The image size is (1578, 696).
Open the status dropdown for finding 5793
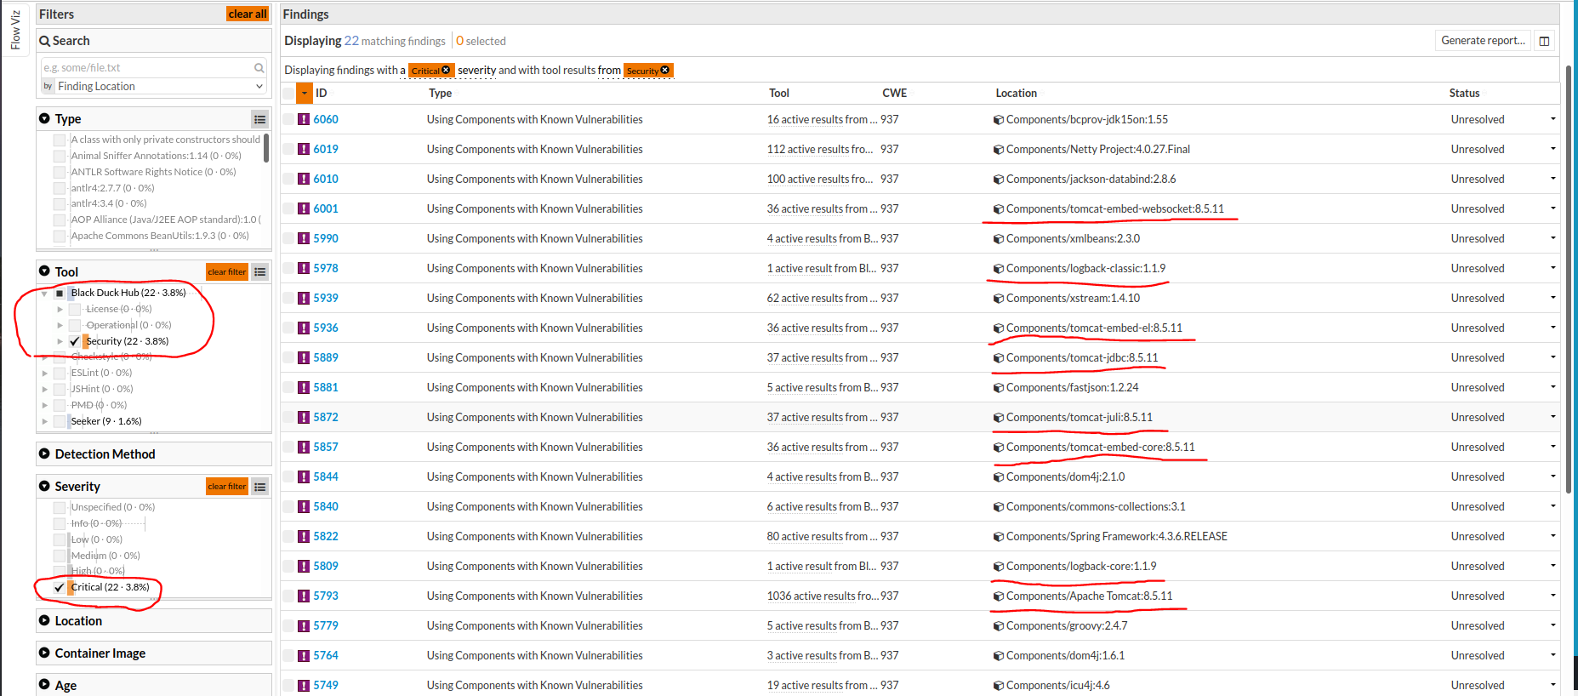tap(1552, 596)
